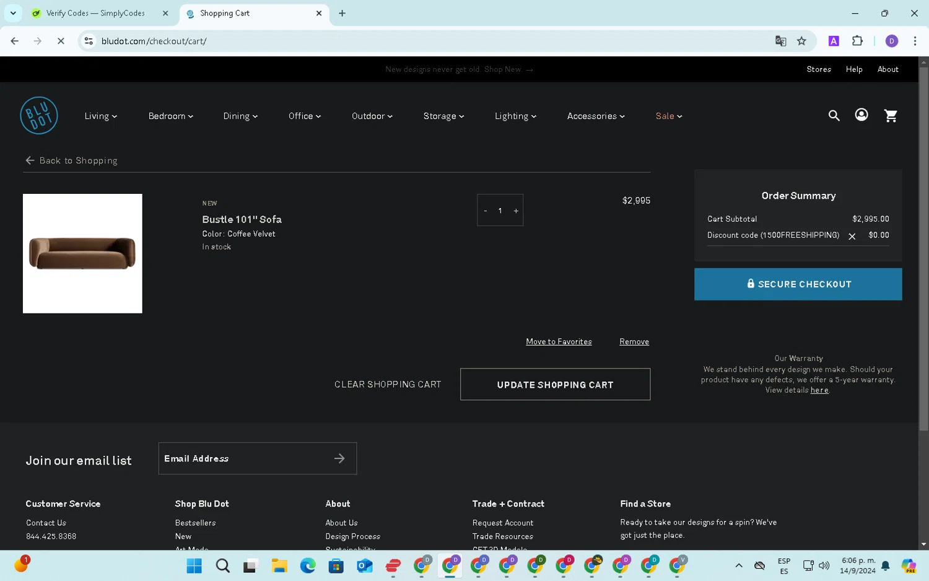
Task: Open the Stores link
Action: click(818, 69)
